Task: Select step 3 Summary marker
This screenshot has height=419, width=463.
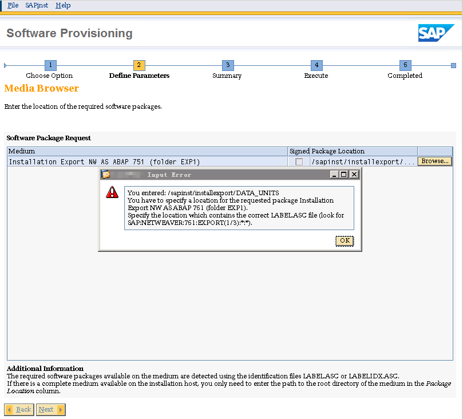Action: (228, 65)
